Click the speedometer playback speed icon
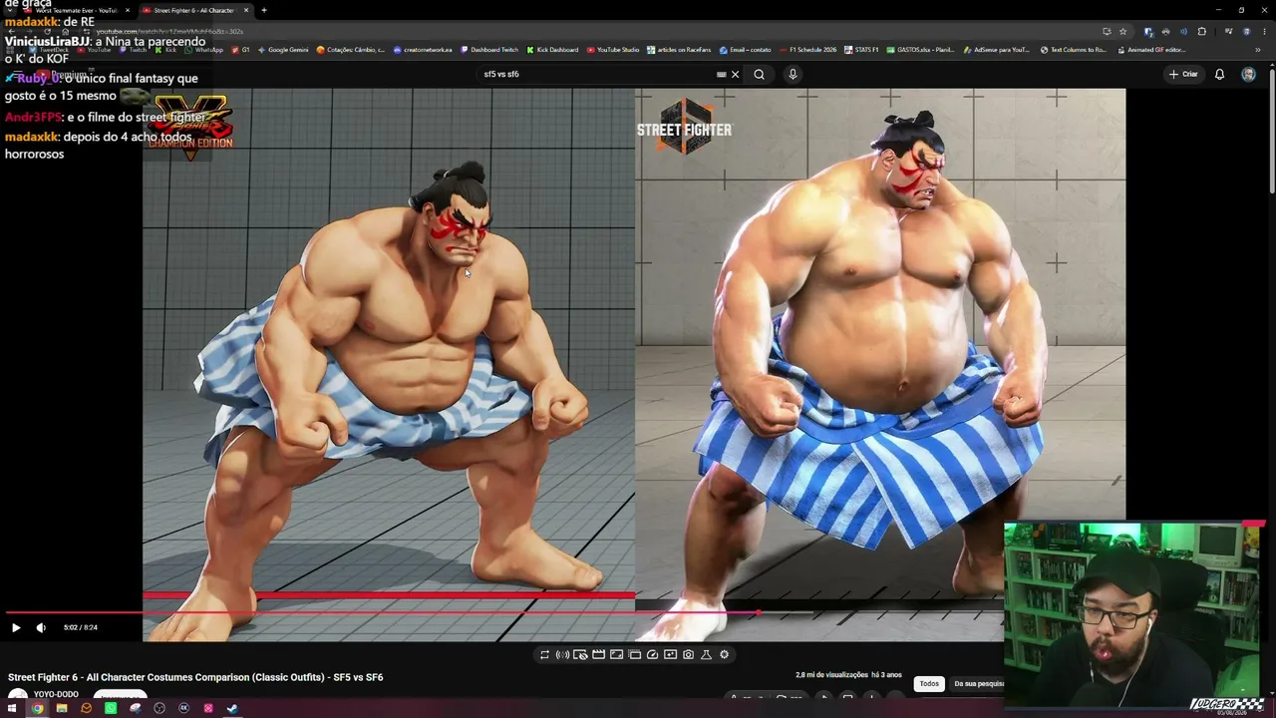Viewport: 1276px width, 718px height. (x=652, y=654)
